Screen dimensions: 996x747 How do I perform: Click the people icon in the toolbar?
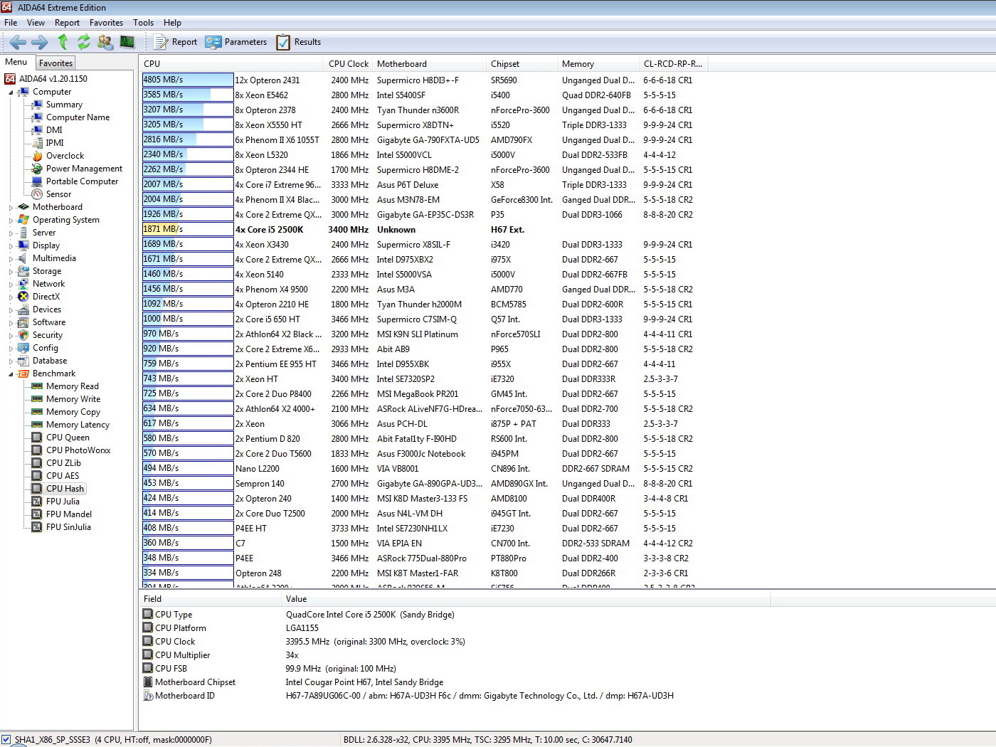105,42
